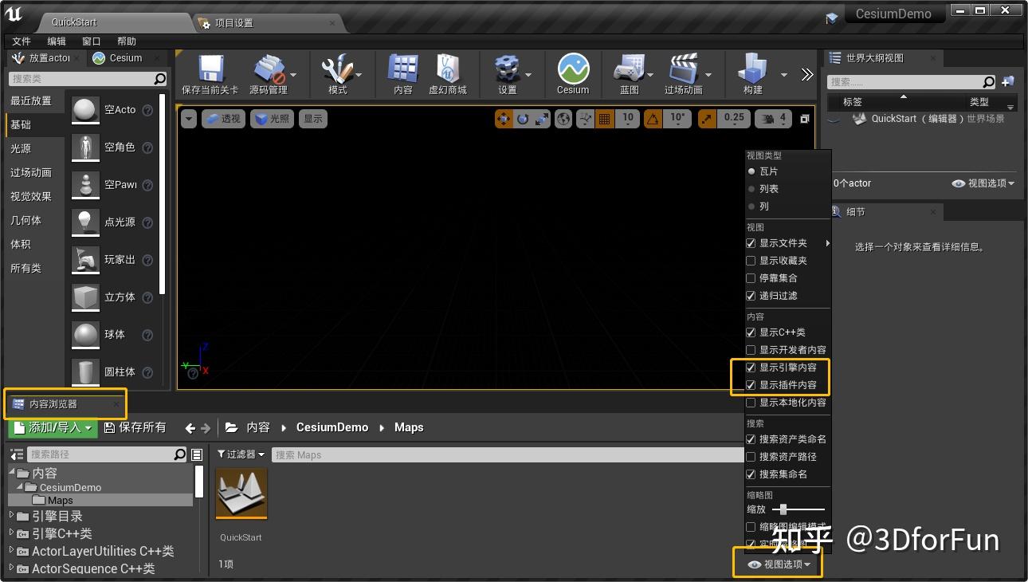Toggle rotation snapping angle icon
Screen dimensions: 1028x582
click(x=653, y=119)
